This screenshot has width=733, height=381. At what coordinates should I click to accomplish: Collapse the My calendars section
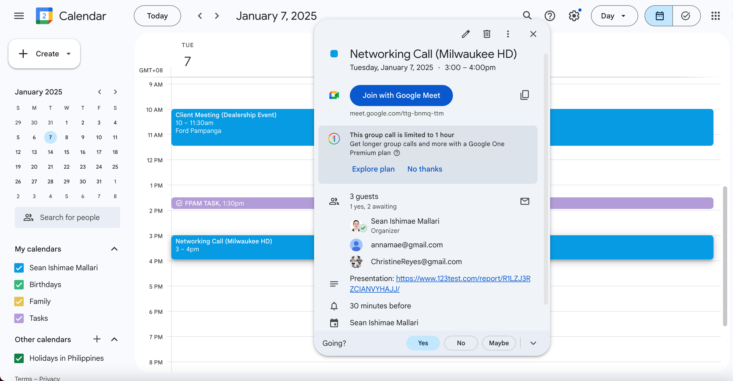pos(114,249)
